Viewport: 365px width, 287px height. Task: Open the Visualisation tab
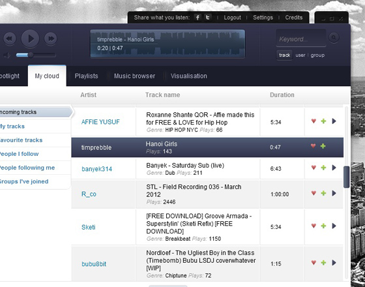point(188,76)
